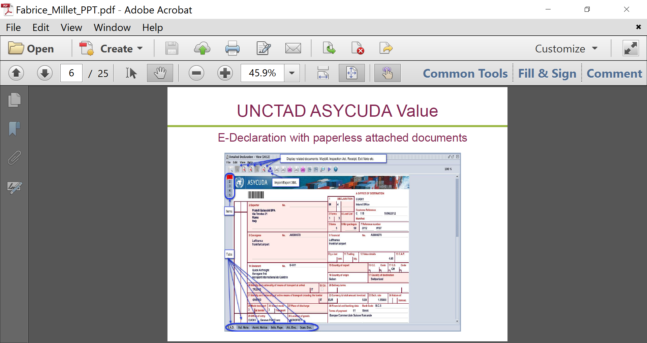Zoom out with minus button
647x343 pixels.
[196, 73]
